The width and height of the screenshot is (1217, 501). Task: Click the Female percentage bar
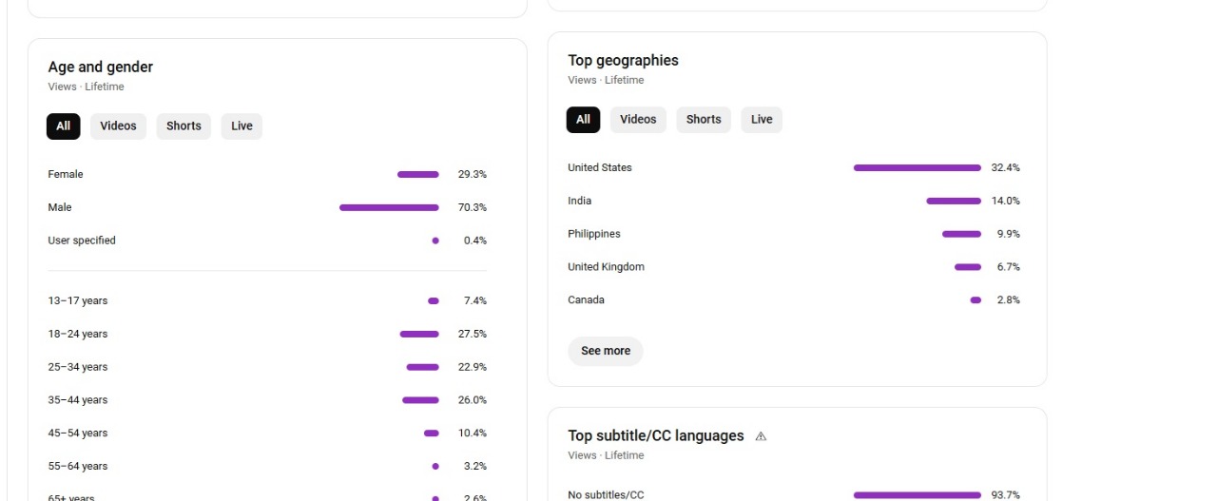point(418,175)
